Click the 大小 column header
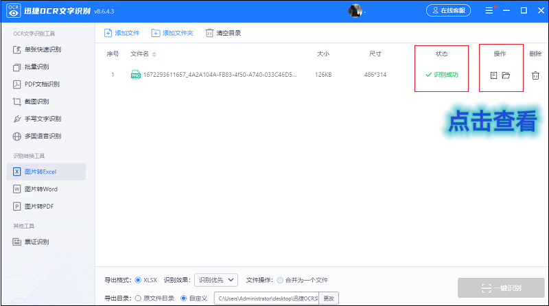549x306 pixels. 323,54
